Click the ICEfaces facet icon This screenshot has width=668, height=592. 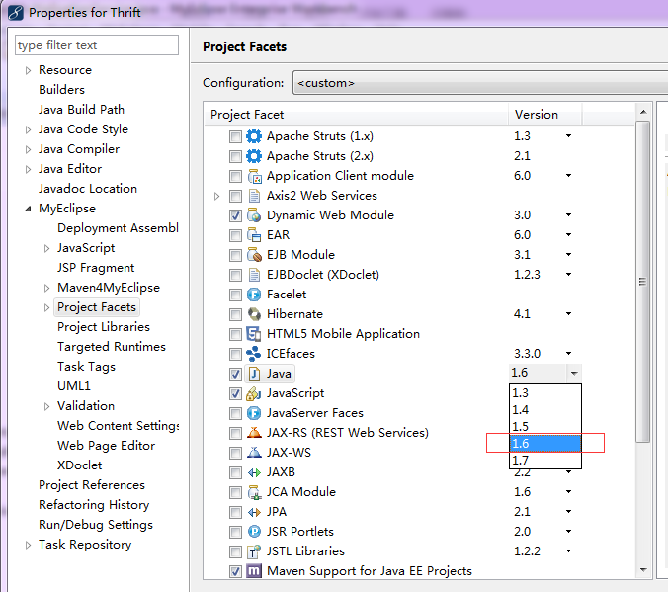[254, 354]
